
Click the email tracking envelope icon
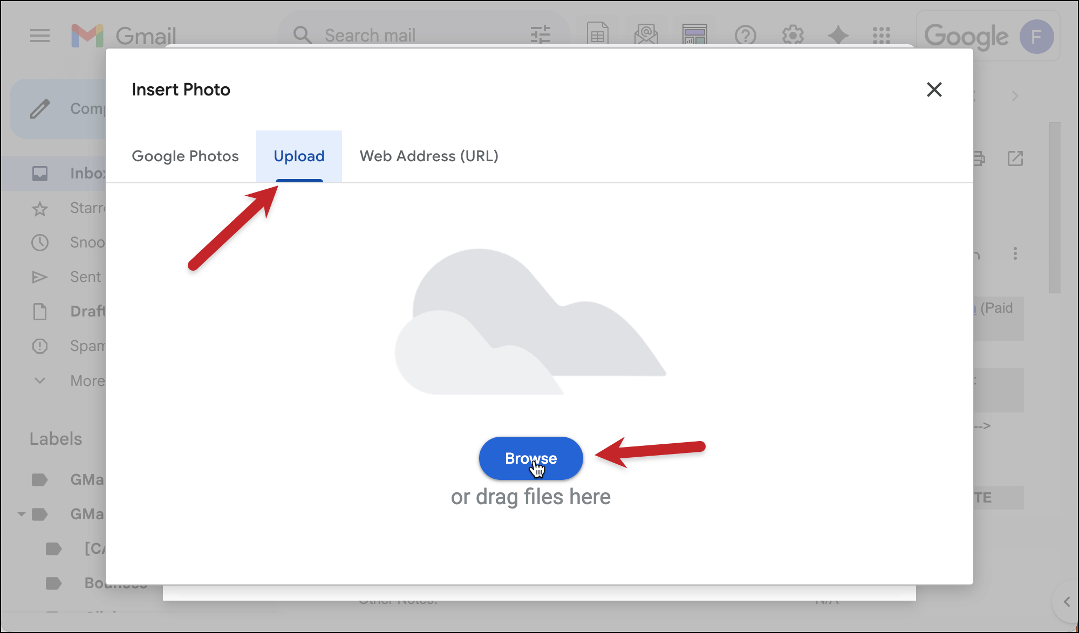[646, 35]
